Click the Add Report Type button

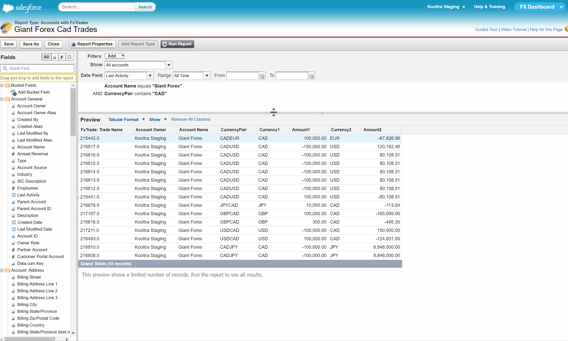tap(138, 44)
